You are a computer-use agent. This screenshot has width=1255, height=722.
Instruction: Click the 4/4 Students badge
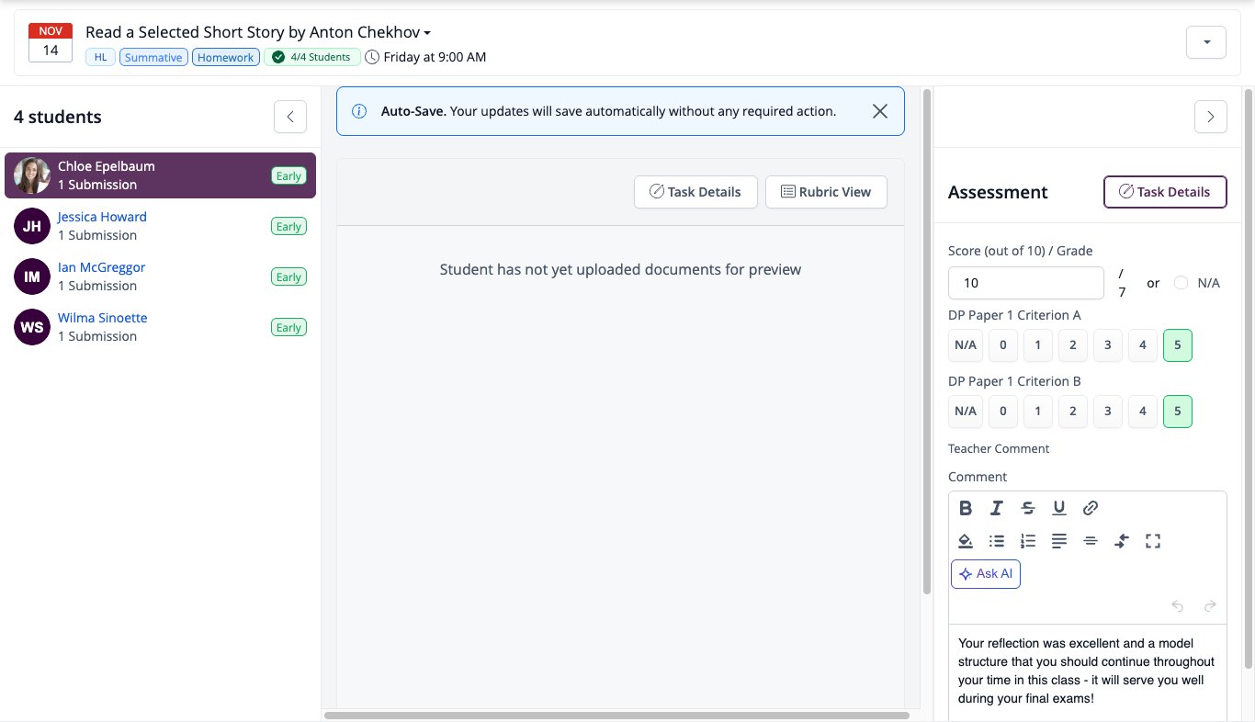(311, 57)
